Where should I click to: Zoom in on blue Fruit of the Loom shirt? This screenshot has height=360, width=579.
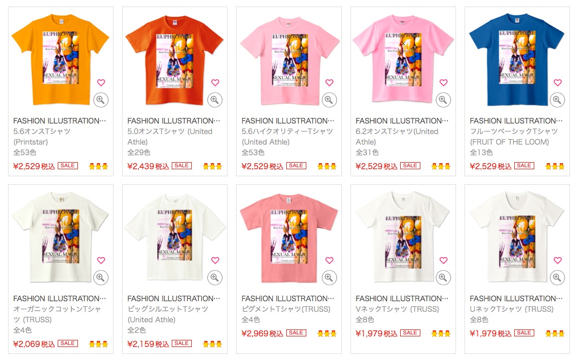[x=557, y=100]
